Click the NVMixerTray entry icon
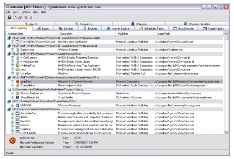 pos(18,66)
